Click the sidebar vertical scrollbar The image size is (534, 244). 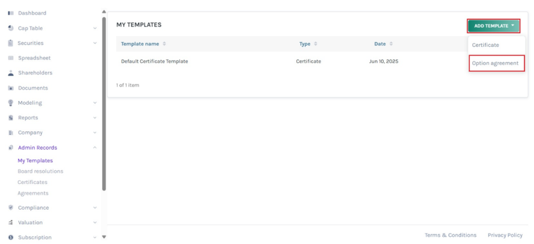tap(104, 104)
